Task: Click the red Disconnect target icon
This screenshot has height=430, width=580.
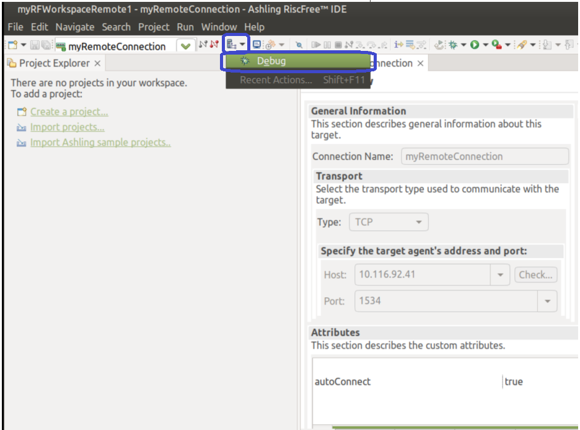Action: click(214, 45)
